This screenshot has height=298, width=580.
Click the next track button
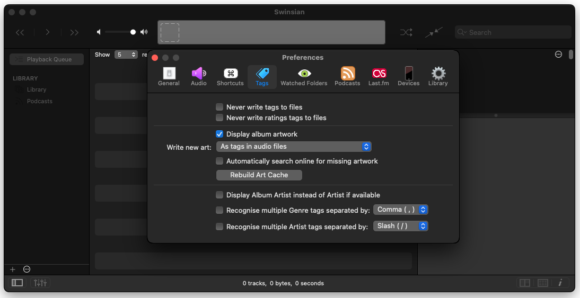[x=74, y=32]
